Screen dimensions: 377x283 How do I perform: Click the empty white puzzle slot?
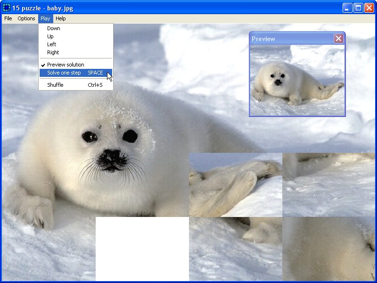click(142, 249)
